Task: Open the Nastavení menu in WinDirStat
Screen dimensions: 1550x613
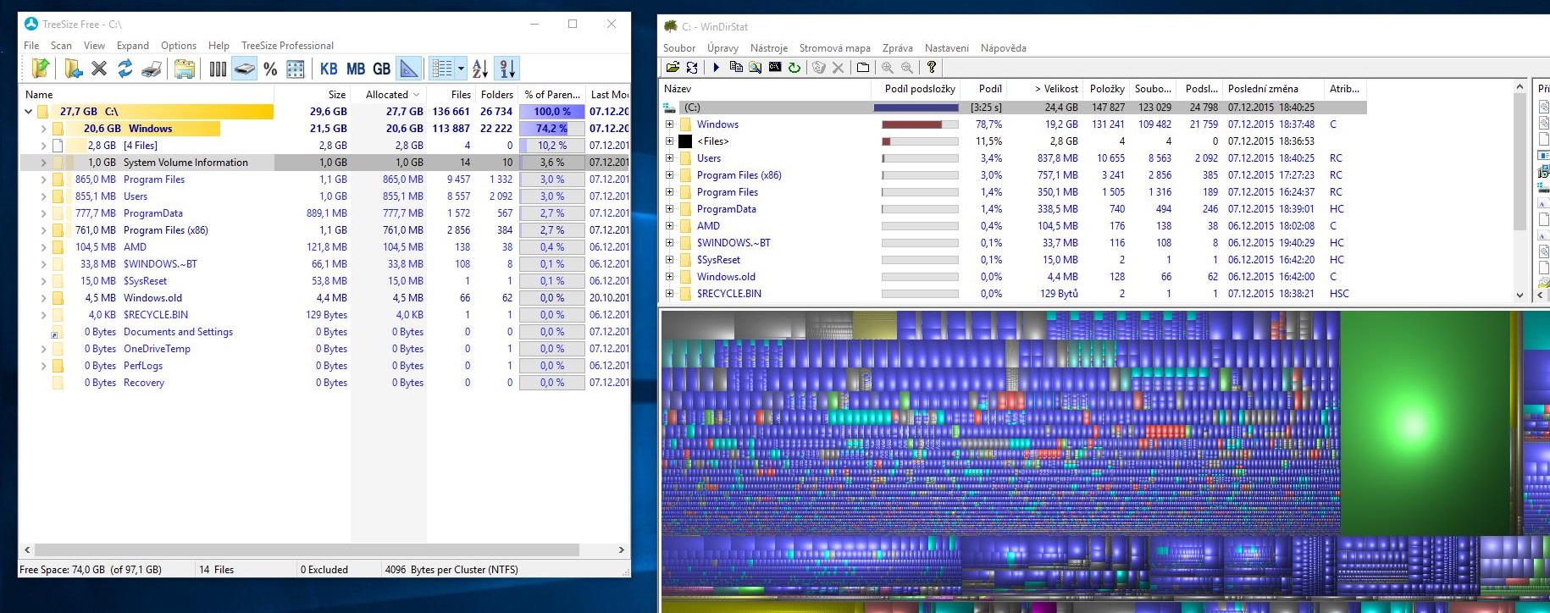Action: click(946, 48)
